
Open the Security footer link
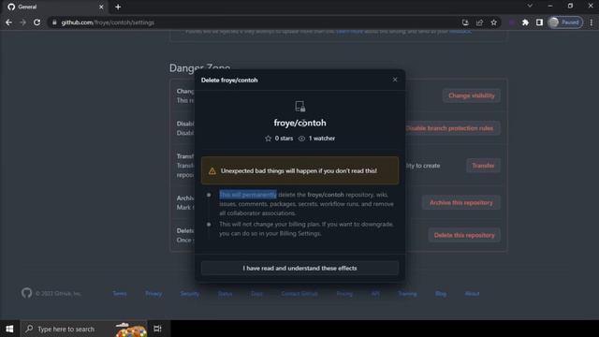coord(189,293)
